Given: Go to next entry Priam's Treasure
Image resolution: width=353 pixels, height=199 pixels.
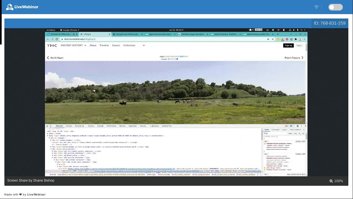Looking at the screenshot, I should (294, 58).
